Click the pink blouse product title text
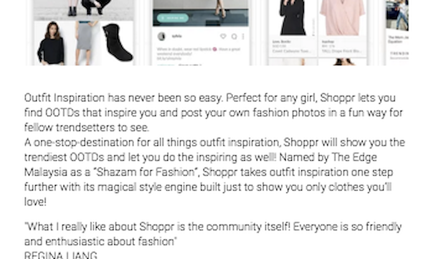Image resolution: width=436 pixels, height=259 pixels. coord(341,51)
